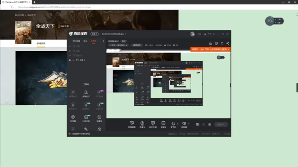Viewport: 298px width, 167px height.
Task: Toggle eye of the gamepad-icon source row
Action: pos(70,51)
